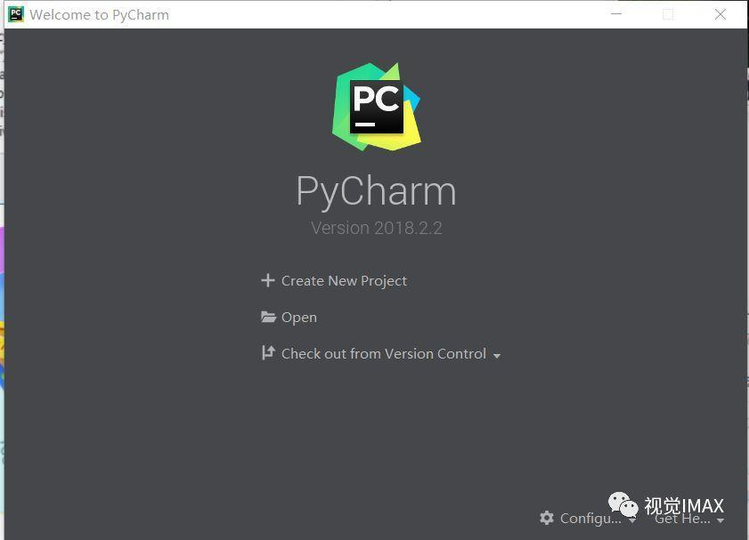This screenshot has width=749, height=540.
Task: Close the Welcome to PyCharm window
Action: pyautogui.click(x=721, y=14)
